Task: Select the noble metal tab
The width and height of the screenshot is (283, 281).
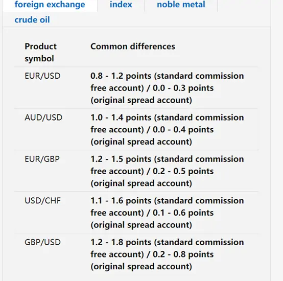Action: click(x=181, y=5)
